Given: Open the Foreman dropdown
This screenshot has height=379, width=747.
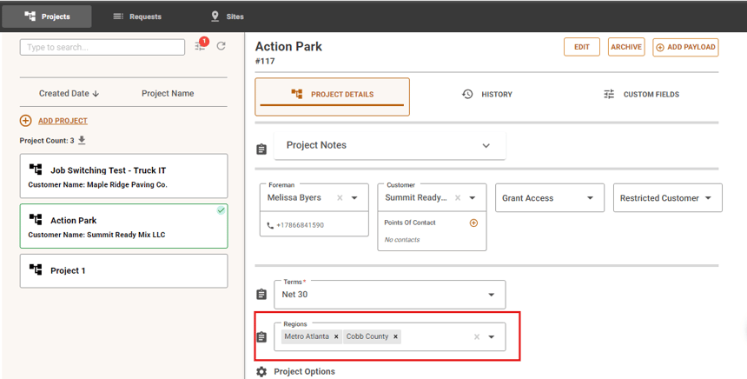Looking at the screenshot, I should (354, 198).
